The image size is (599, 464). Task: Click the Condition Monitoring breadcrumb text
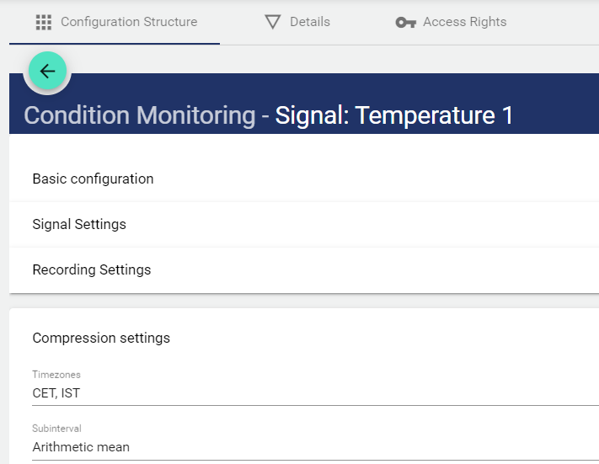[x=139, y=115]
